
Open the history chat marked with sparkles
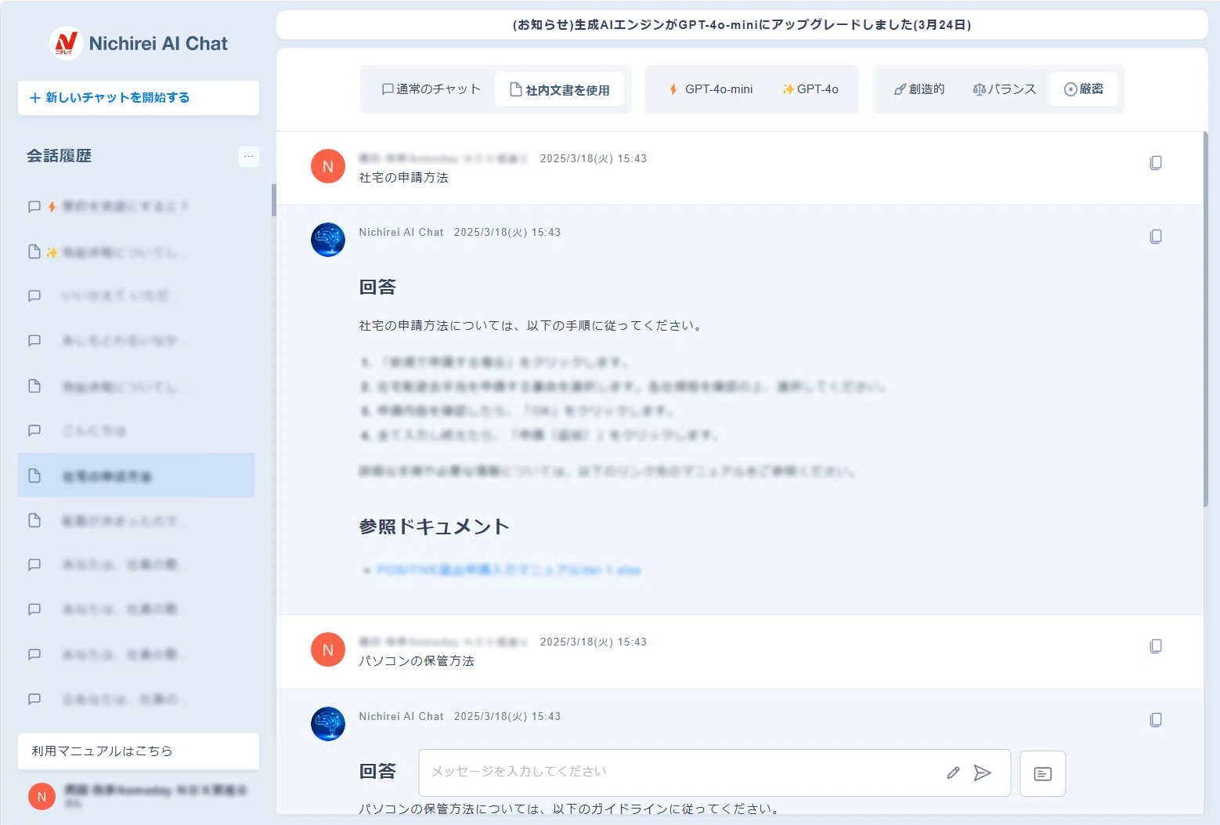[136, 252]
